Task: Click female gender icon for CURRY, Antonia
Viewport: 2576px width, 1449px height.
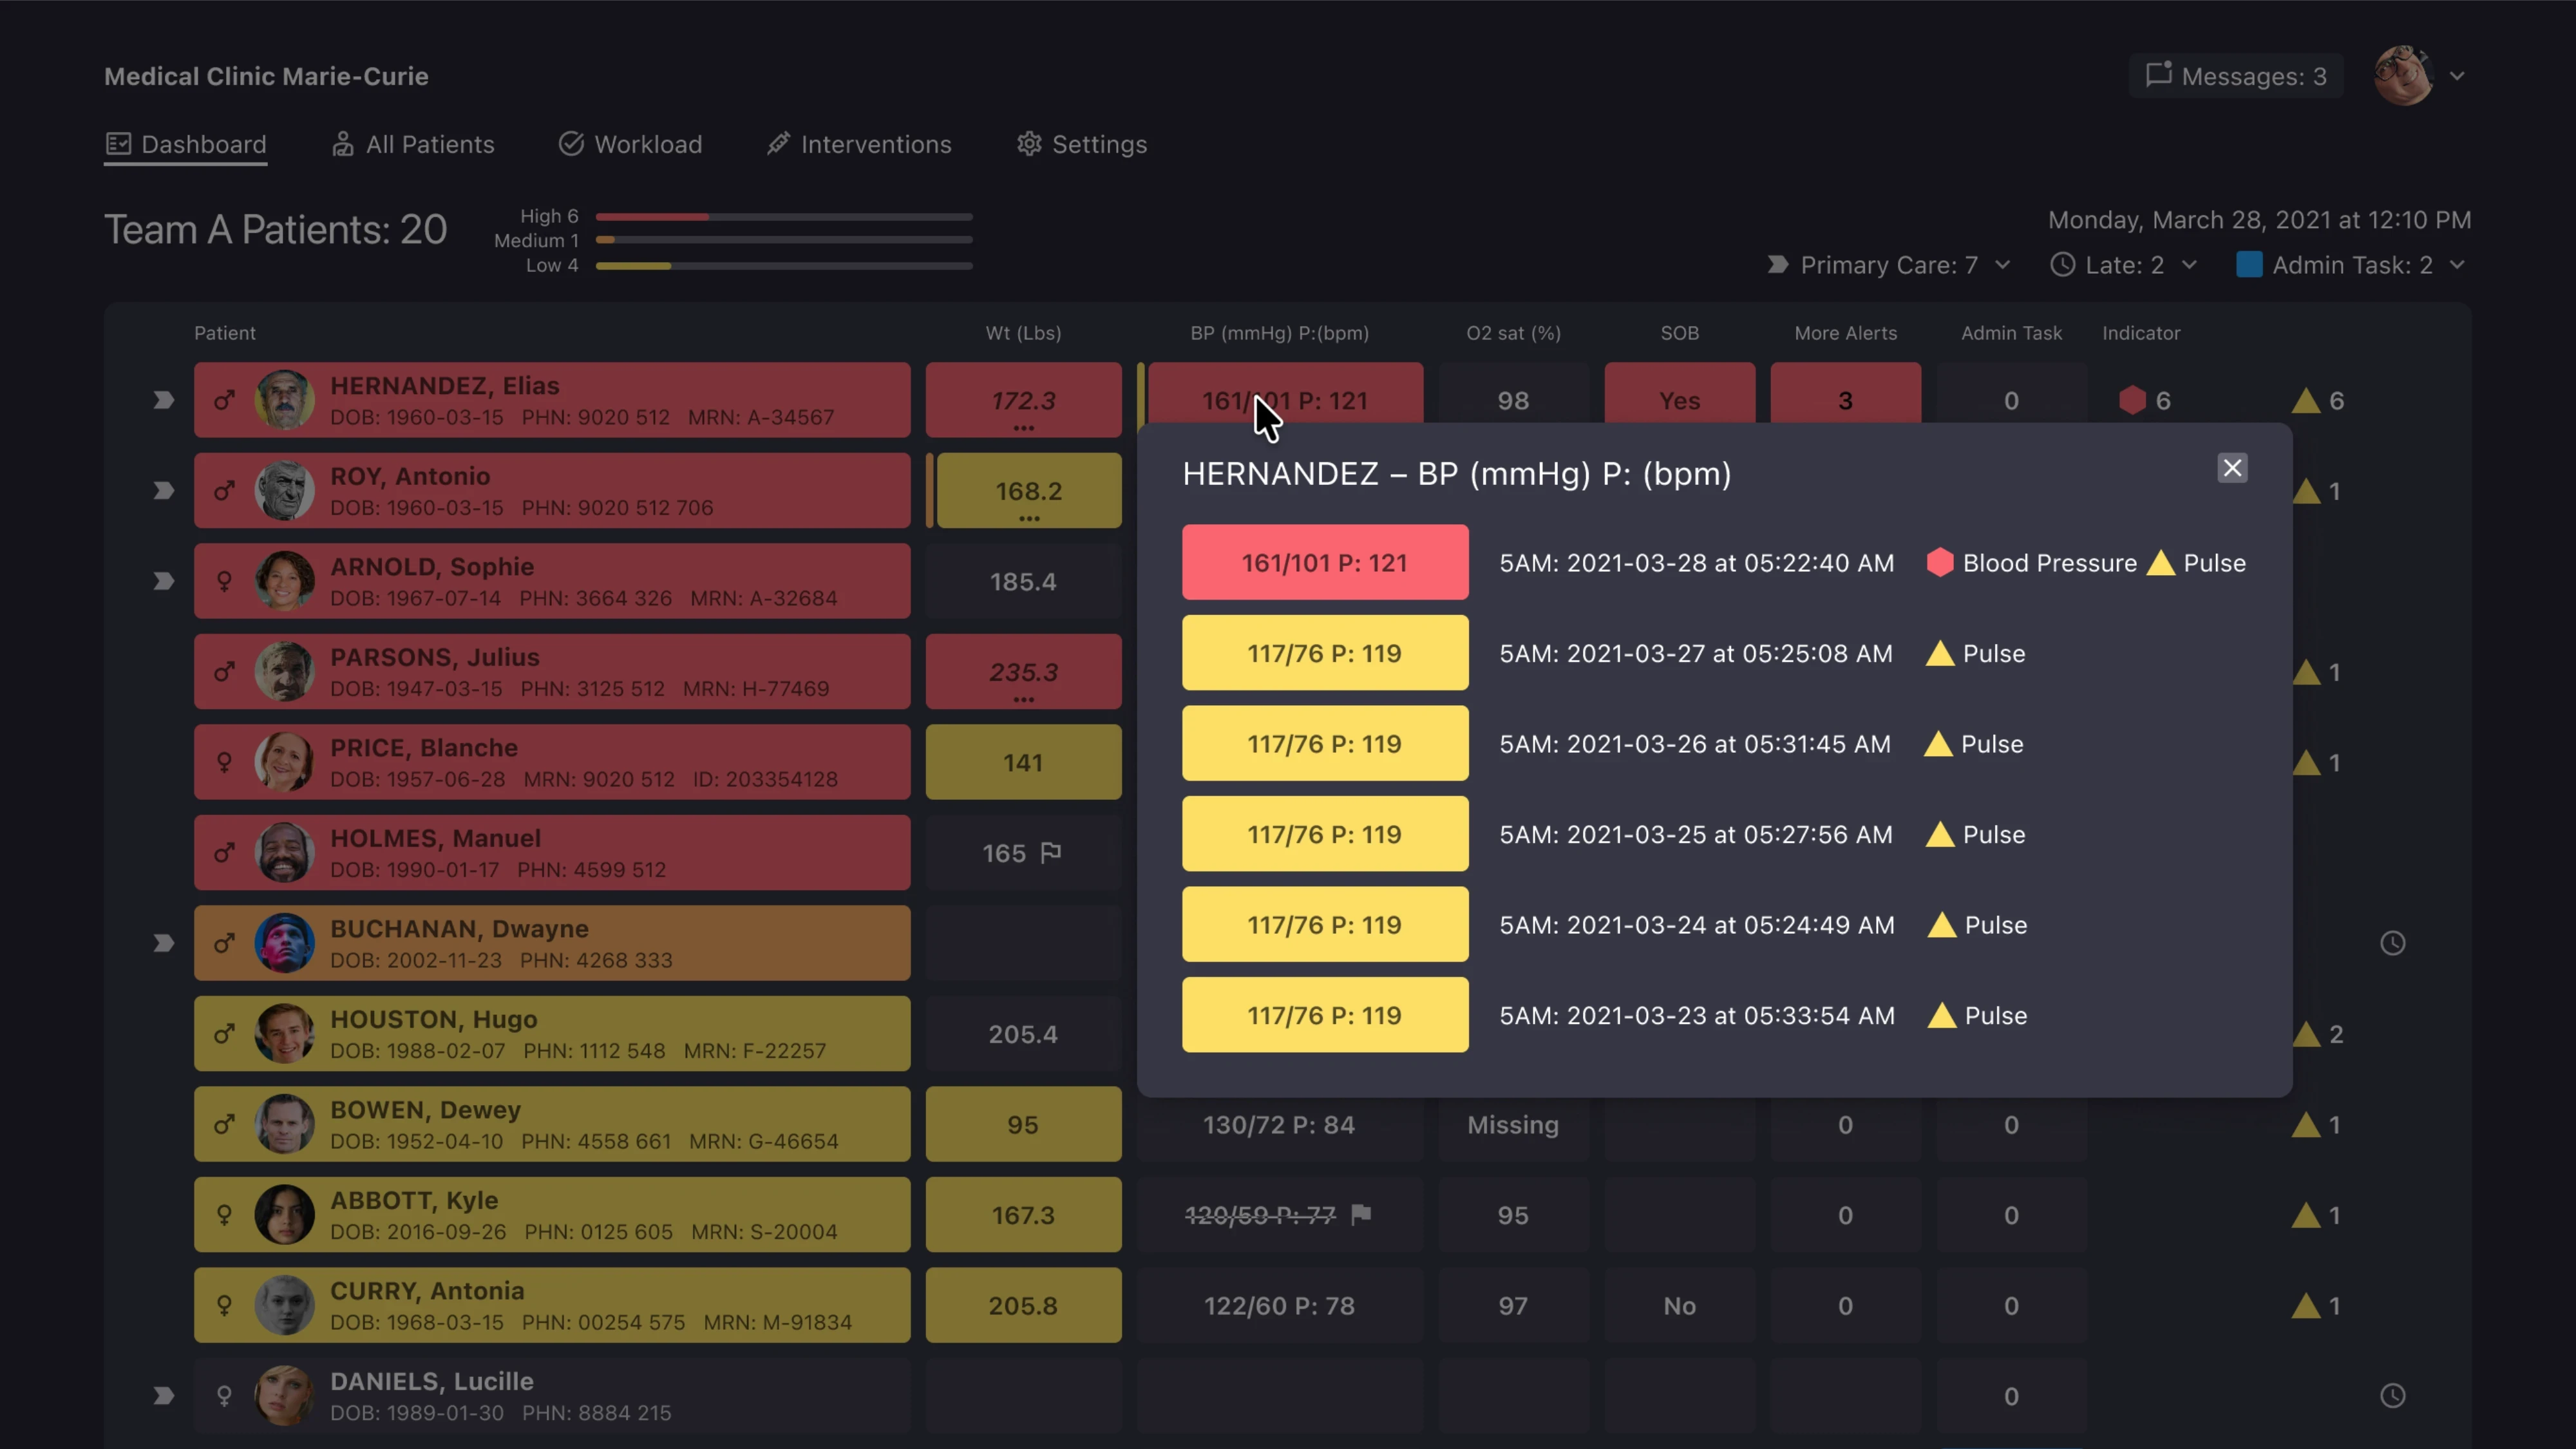Action: click(224, 1305)
